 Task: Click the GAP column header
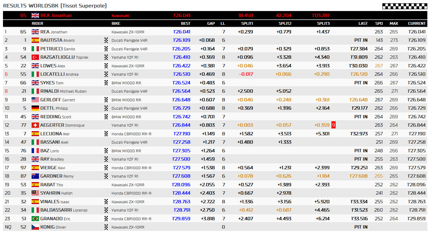click(211, 23)
